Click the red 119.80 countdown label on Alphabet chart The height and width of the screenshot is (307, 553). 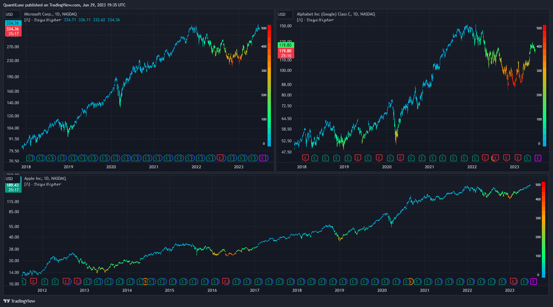(x=286, y=53)
